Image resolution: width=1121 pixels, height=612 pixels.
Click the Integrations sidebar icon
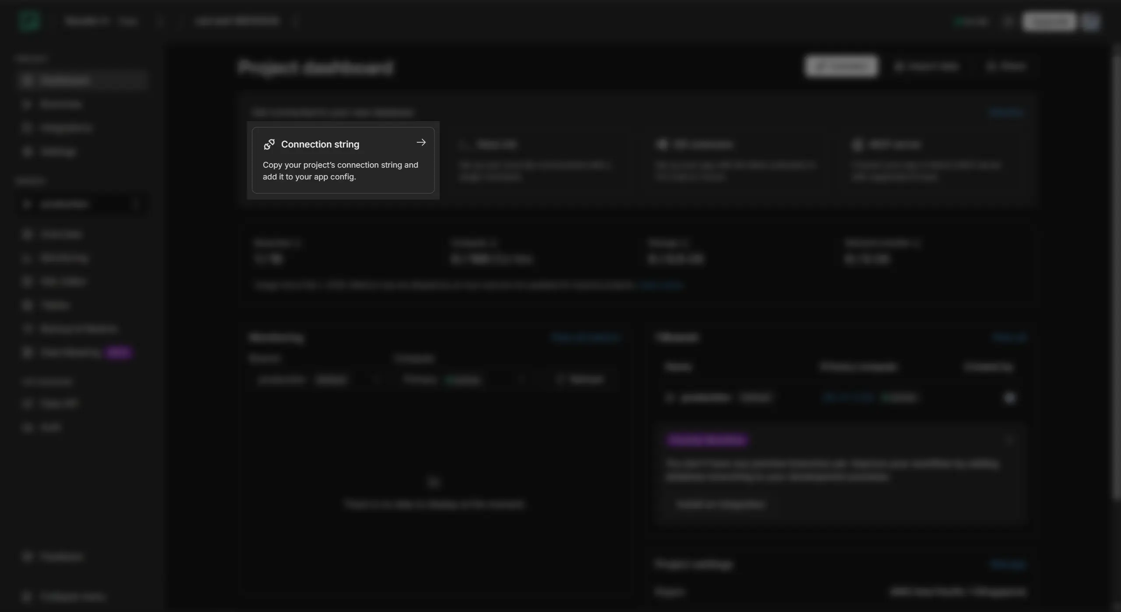(x=27, y=128)
